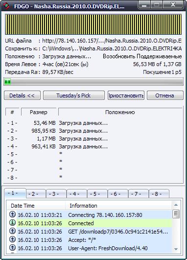
Task: Click the Размер column header
Action: tap(39, 112)
